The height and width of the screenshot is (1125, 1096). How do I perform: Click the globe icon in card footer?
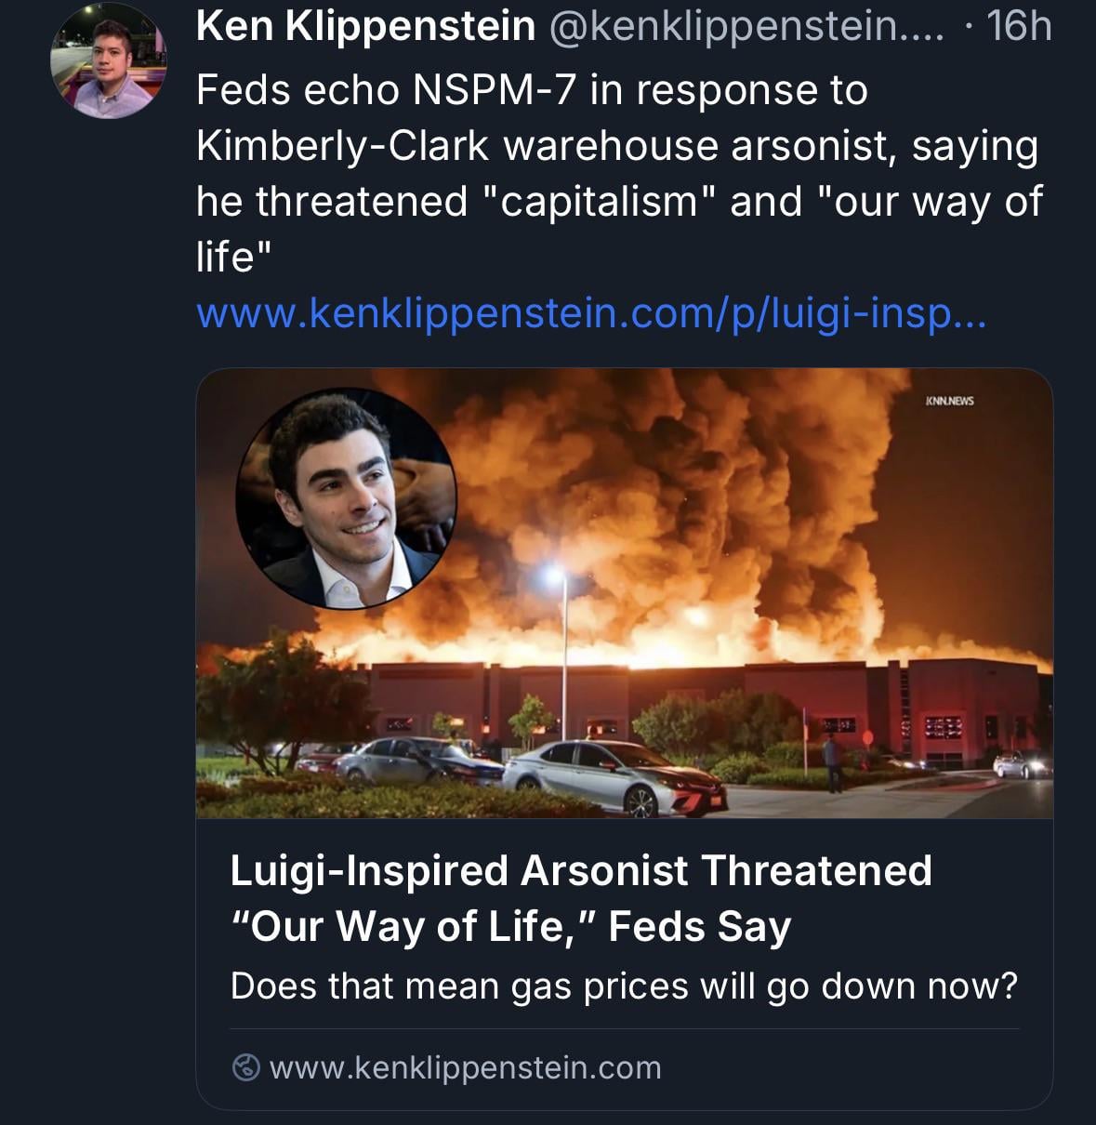[245, 1068]
